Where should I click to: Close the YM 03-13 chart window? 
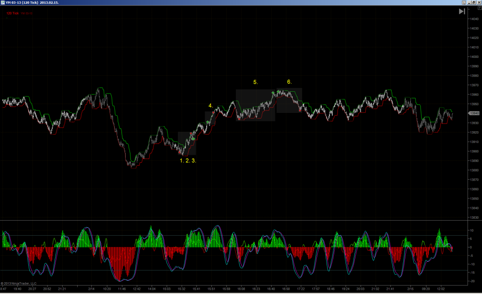[x=479, y=2]
